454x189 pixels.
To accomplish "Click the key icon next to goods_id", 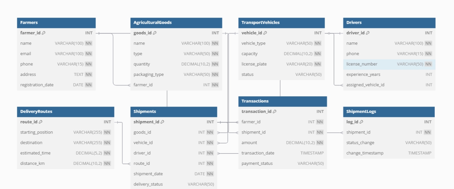I will pos(155,33).
